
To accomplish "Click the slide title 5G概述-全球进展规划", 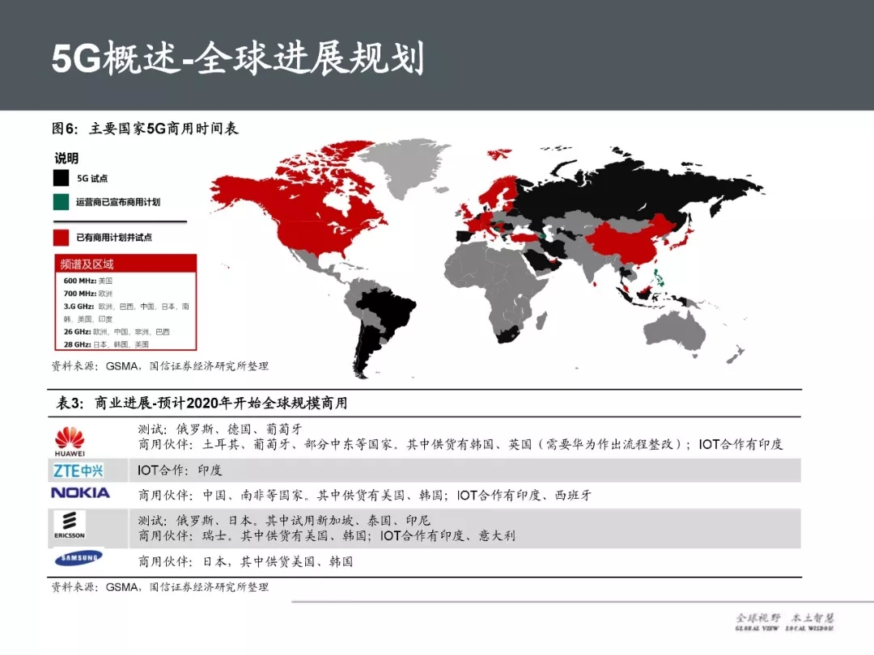I will 238,58.
